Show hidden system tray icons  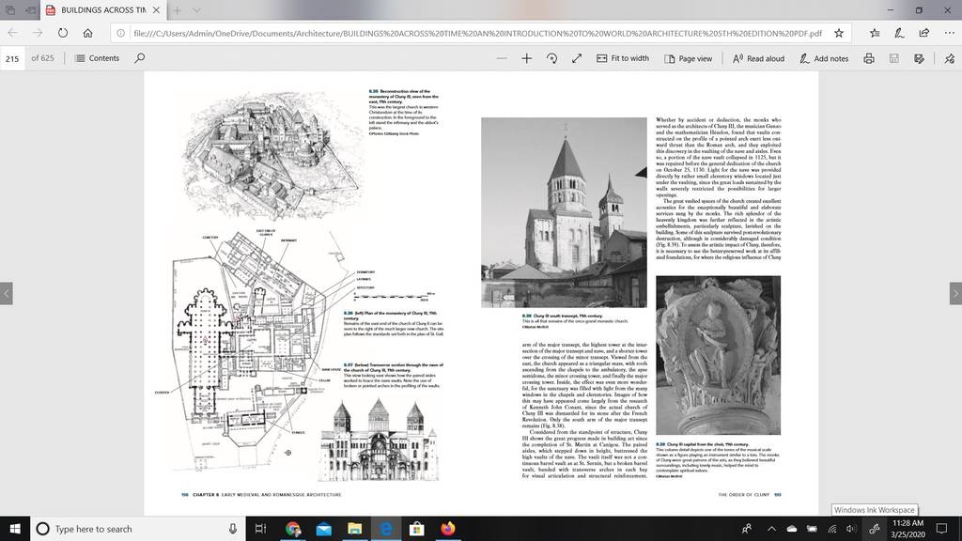(x=771, y=529)
